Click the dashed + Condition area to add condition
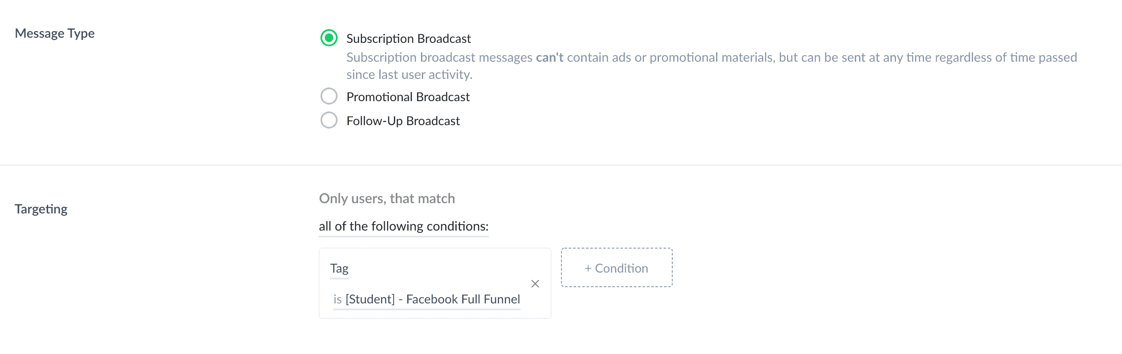The image size is (1122, 354). [616, 268]
